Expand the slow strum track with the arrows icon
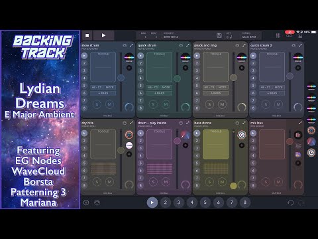The width and height of the screenshot is (318, 239). coord(131,45)
